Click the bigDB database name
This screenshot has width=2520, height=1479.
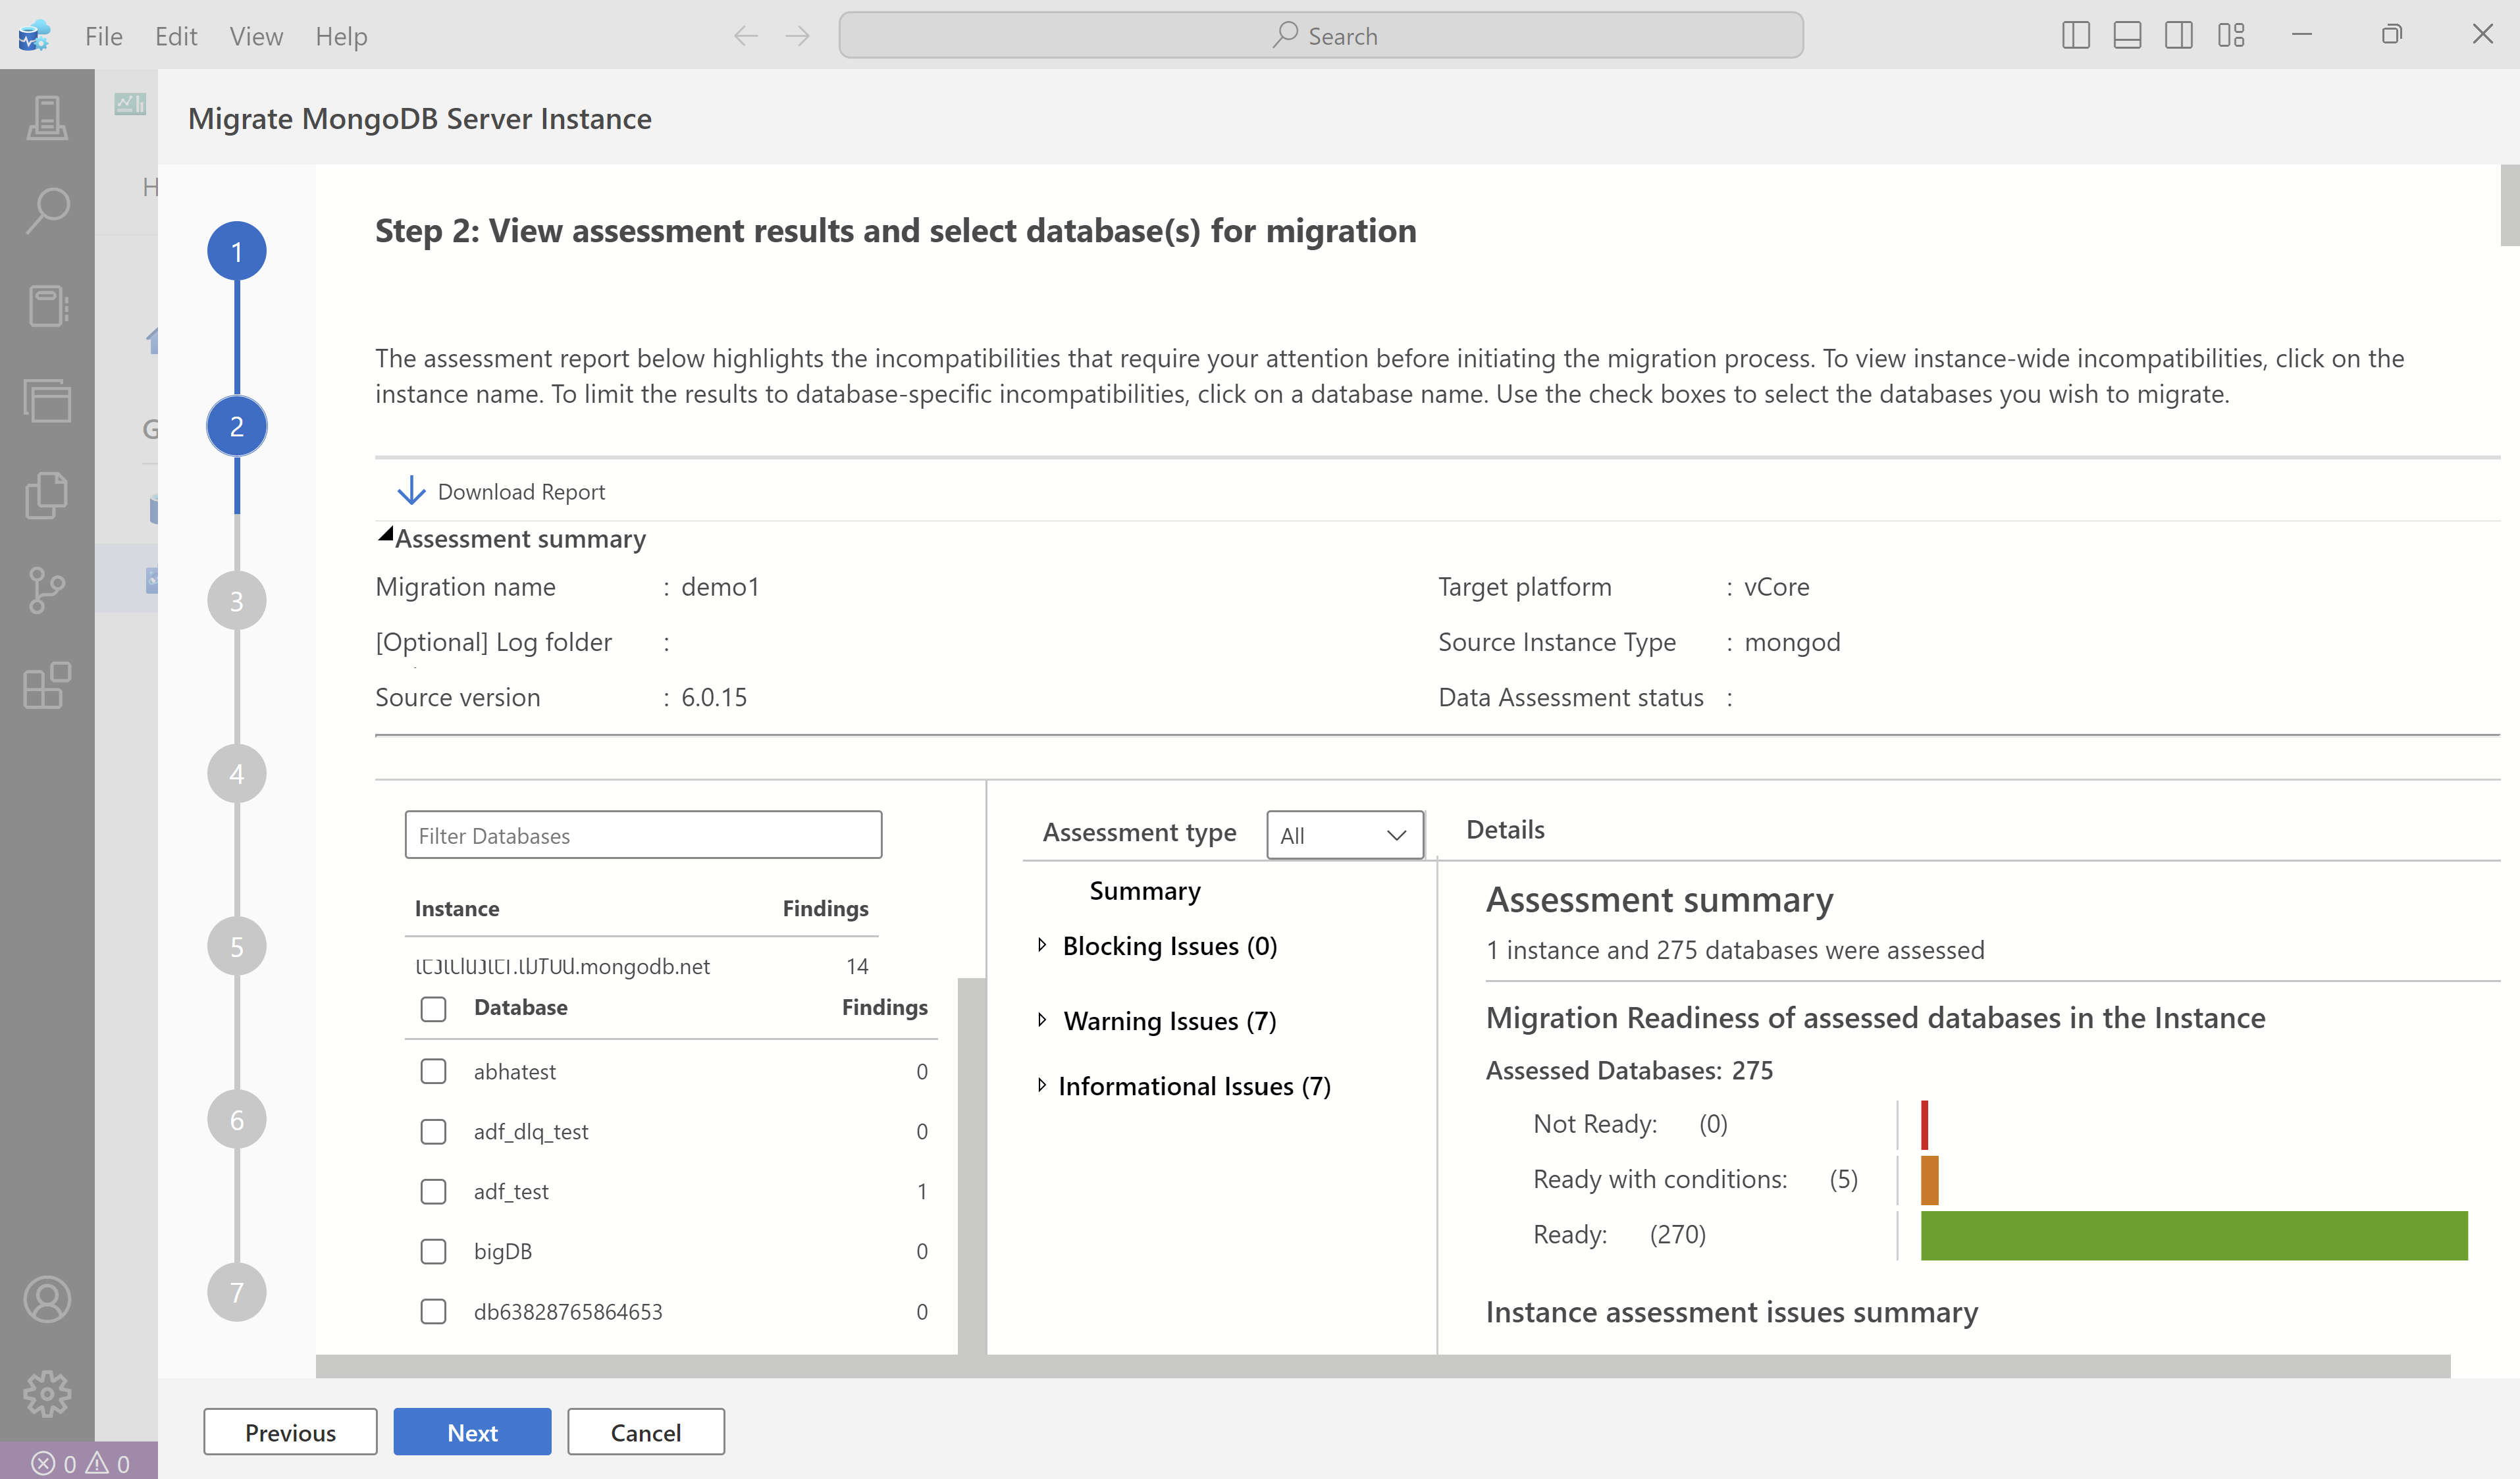click(502, 1251)
